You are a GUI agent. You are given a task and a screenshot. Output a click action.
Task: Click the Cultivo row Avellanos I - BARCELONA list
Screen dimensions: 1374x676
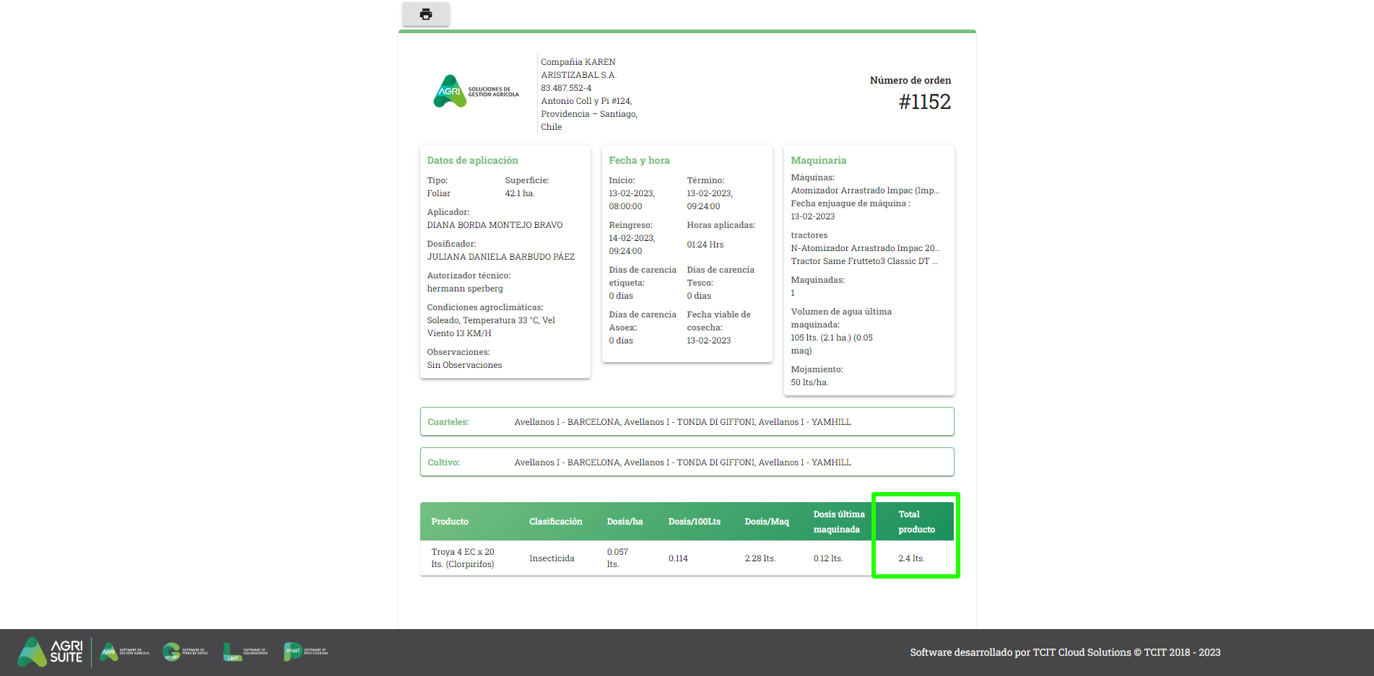click(682, 462)
